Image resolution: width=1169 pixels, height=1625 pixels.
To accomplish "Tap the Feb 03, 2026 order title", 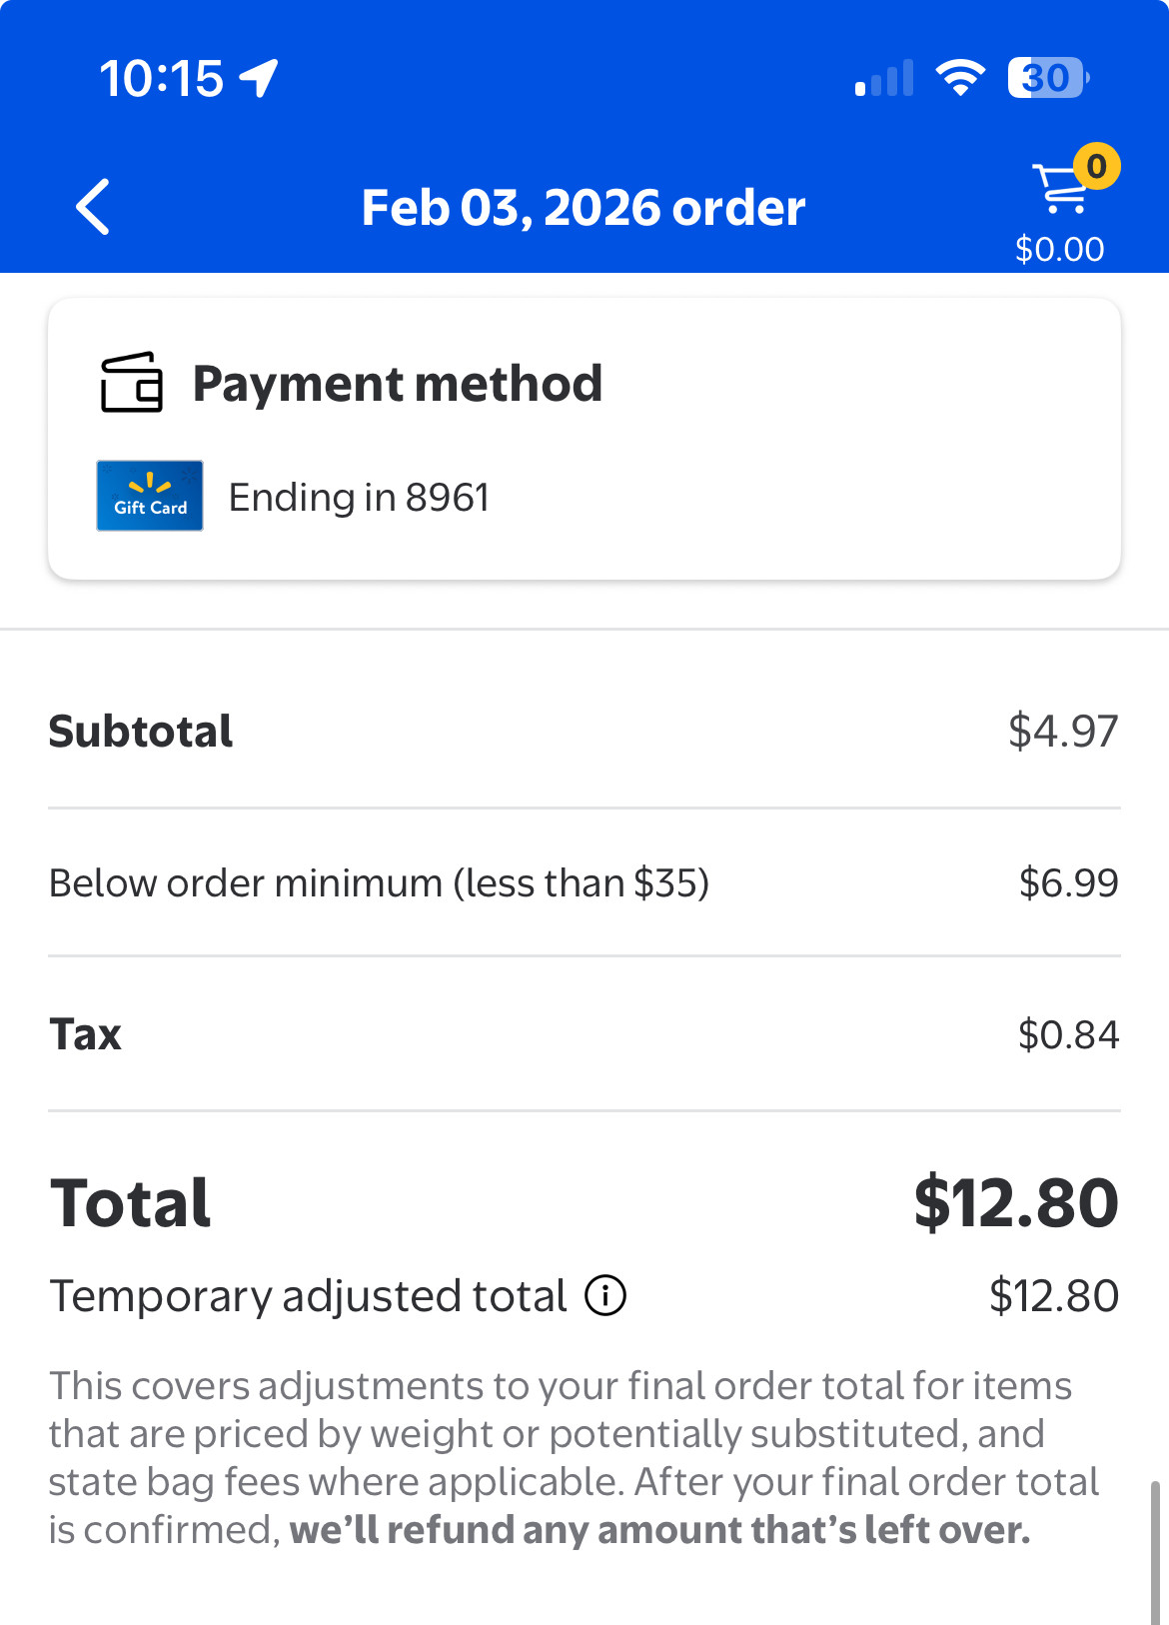I will [x=584, y=208].
